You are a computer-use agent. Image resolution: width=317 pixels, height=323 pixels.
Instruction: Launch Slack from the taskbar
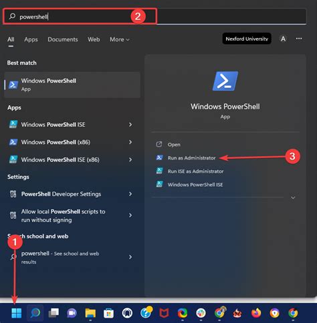pos(201,313)
